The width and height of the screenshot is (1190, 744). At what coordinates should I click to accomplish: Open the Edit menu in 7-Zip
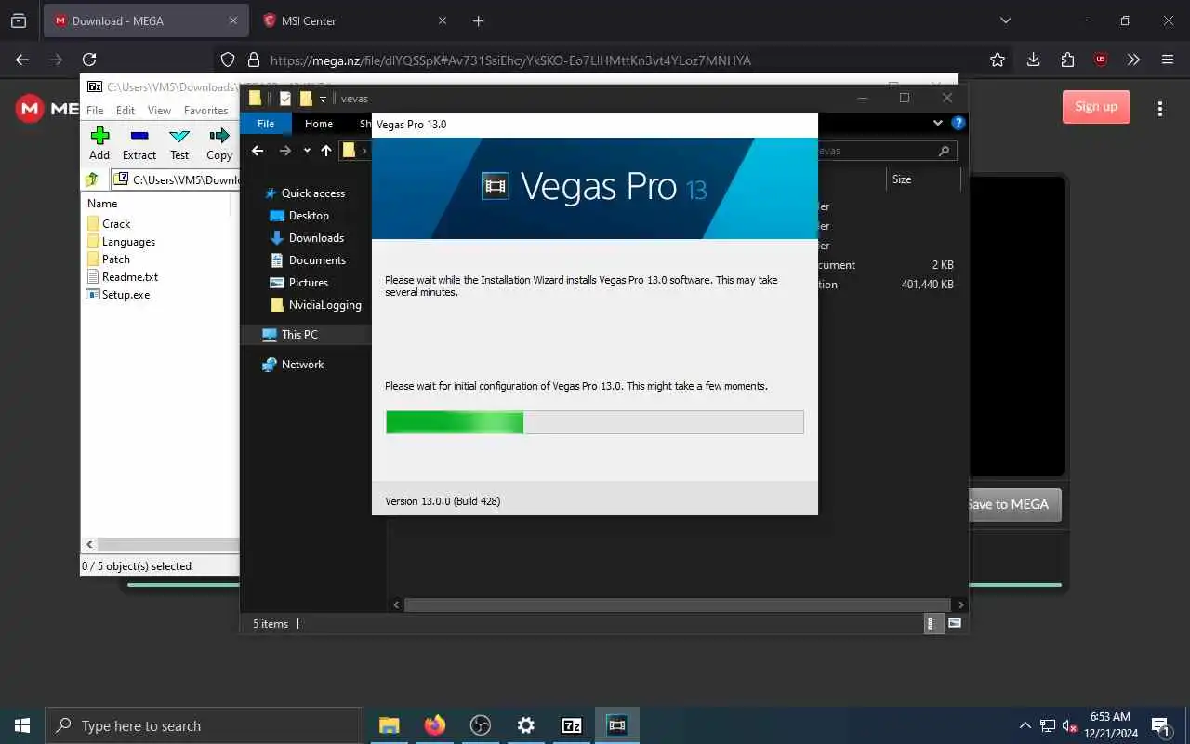(126, 110)
